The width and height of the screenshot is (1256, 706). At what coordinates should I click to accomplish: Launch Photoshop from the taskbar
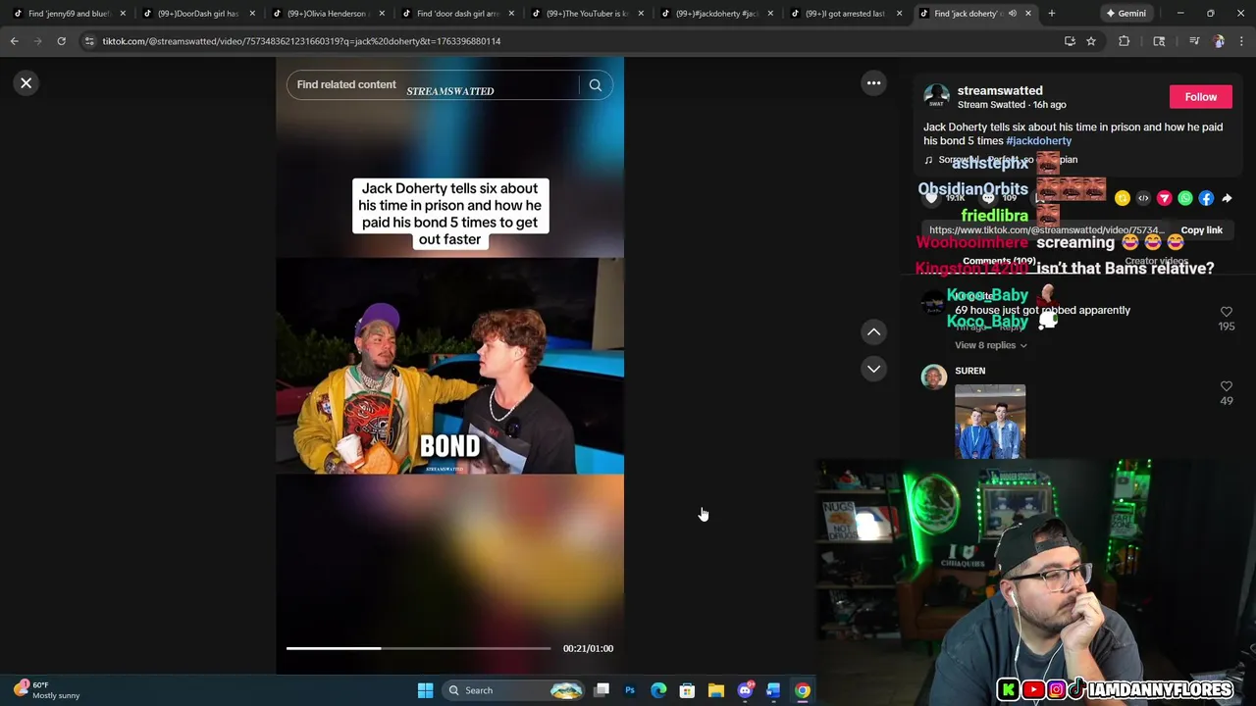pyautogui.click(x=630, y=690)
